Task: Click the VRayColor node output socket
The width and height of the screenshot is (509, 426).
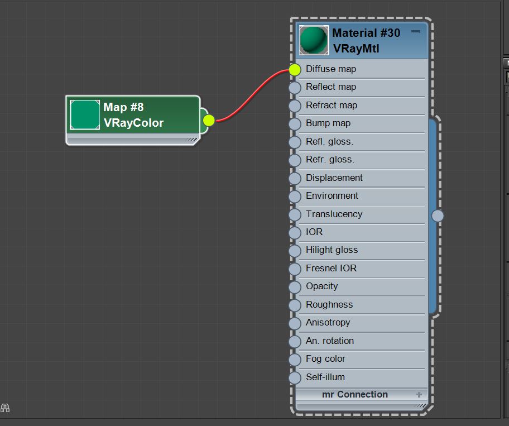Action: tap(209, 120)
